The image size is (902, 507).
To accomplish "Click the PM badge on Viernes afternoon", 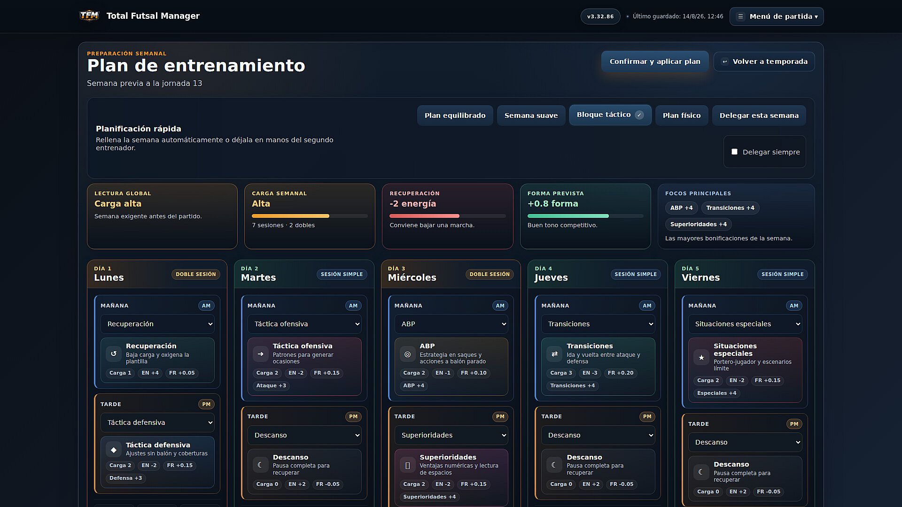I will [x=794, y=424].
